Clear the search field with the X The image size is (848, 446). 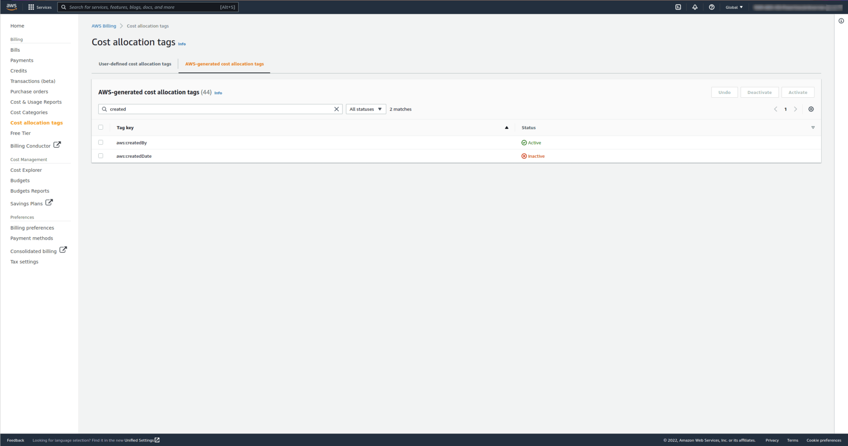coord(336,109)
